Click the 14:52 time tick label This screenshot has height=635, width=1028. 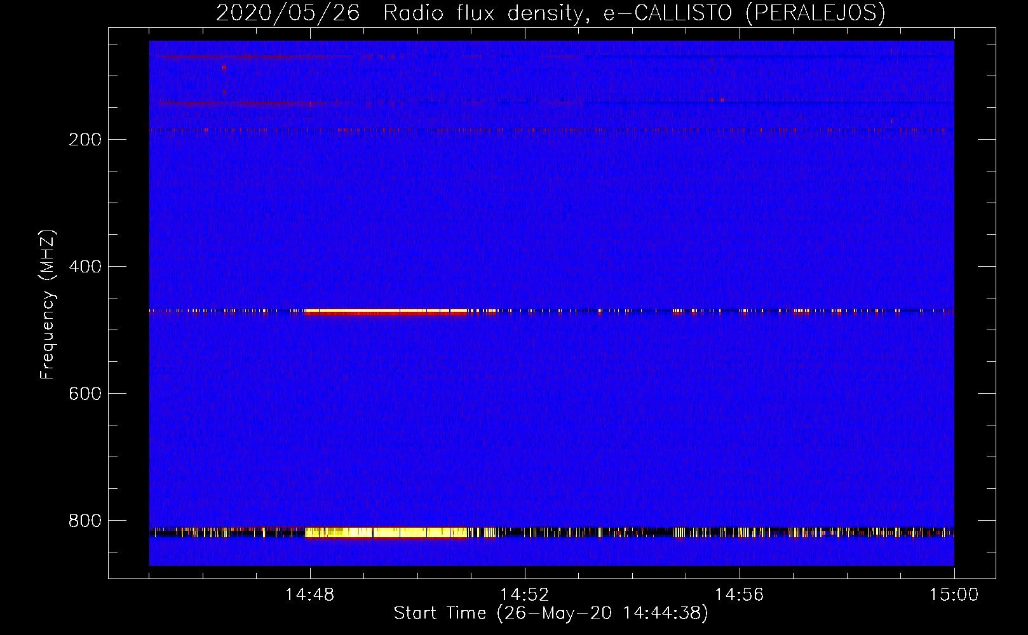pyautogui.click(x=525, y=595)
